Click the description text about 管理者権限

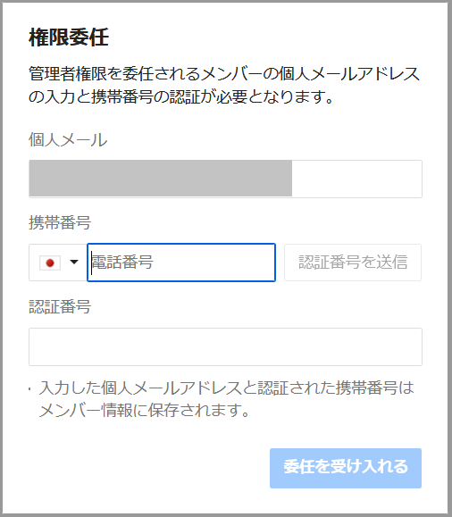point(224,85)
